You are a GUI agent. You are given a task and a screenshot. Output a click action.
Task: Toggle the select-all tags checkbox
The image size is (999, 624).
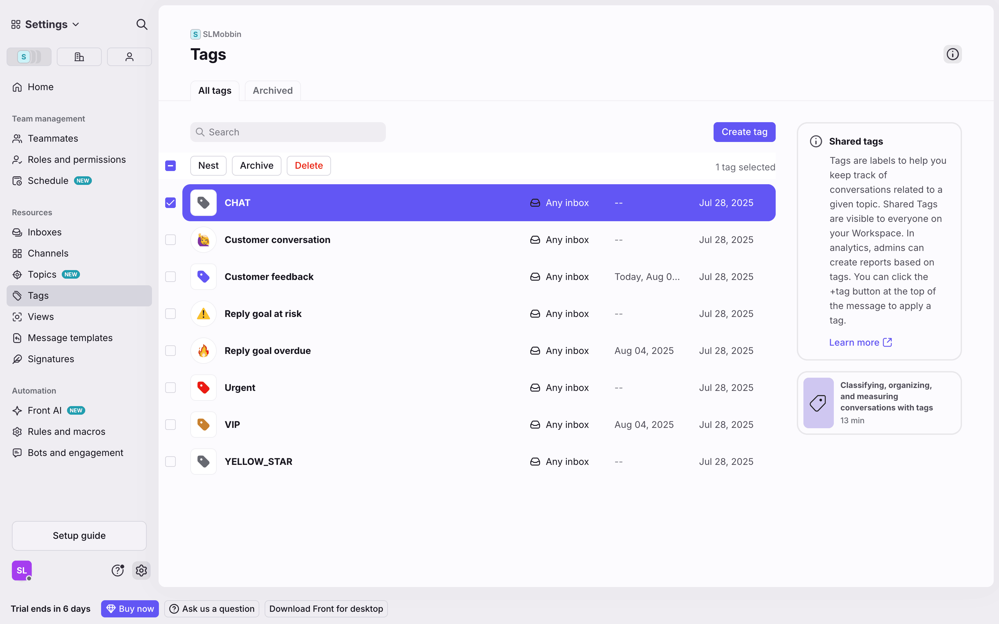pos(170,165)
